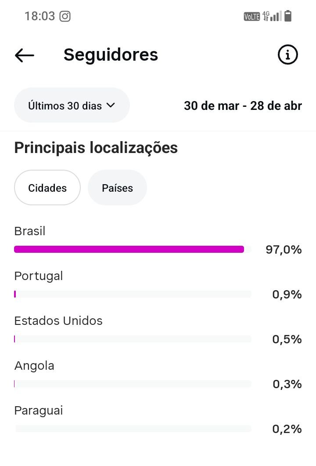Screen dimensions: 316x466
Task: Switch to the Cidades tab
Action: tap(47, 188)
